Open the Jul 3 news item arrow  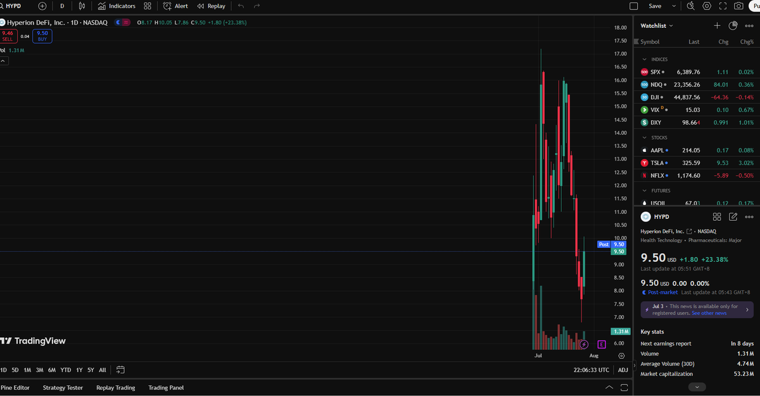click(x=747, y=309)
